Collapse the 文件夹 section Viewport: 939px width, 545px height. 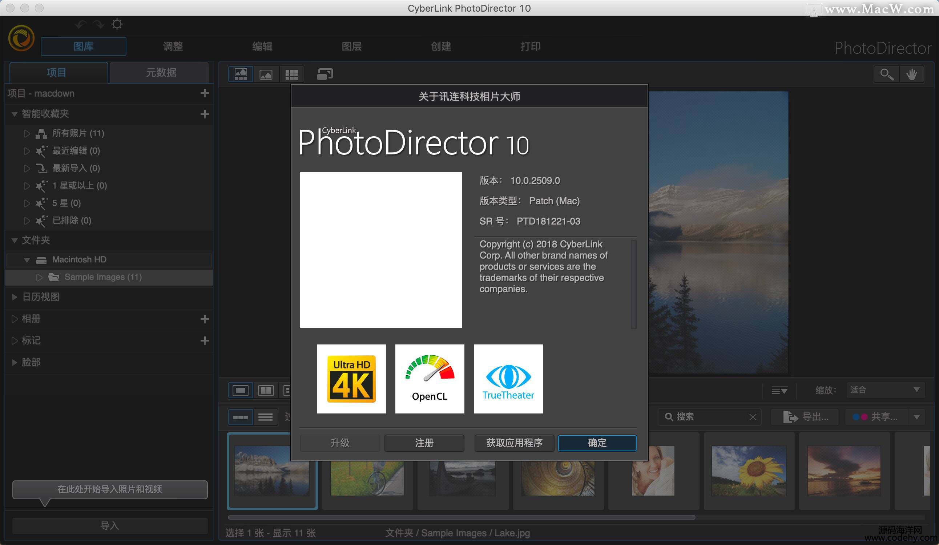pos(14,241)
